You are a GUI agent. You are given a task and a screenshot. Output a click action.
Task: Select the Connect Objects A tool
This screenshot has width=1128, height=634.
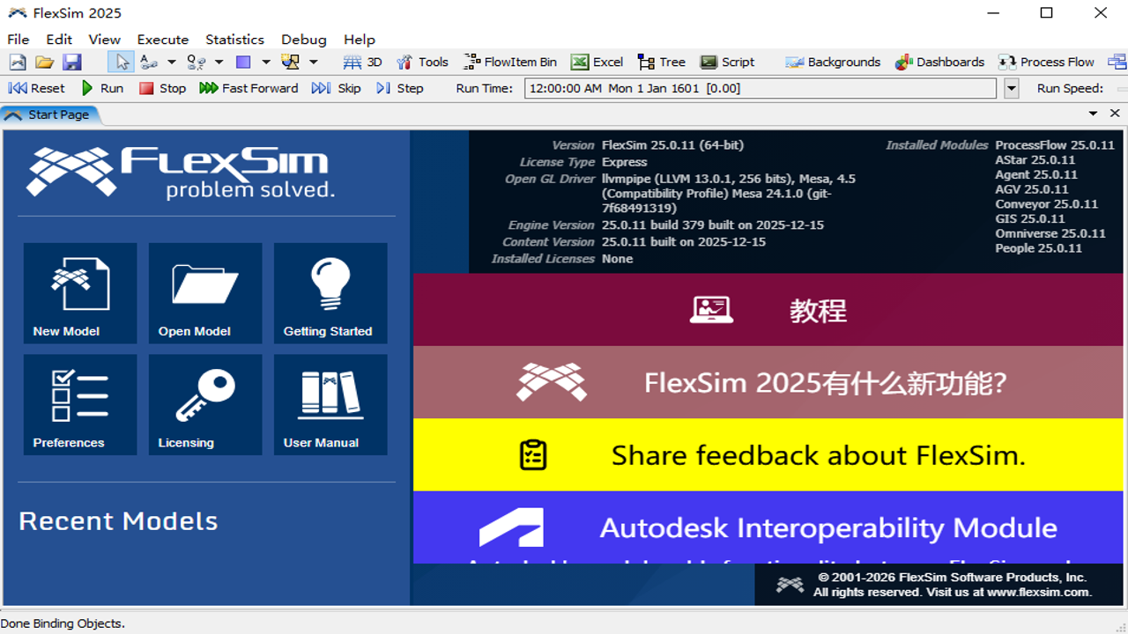click(149, 63)
